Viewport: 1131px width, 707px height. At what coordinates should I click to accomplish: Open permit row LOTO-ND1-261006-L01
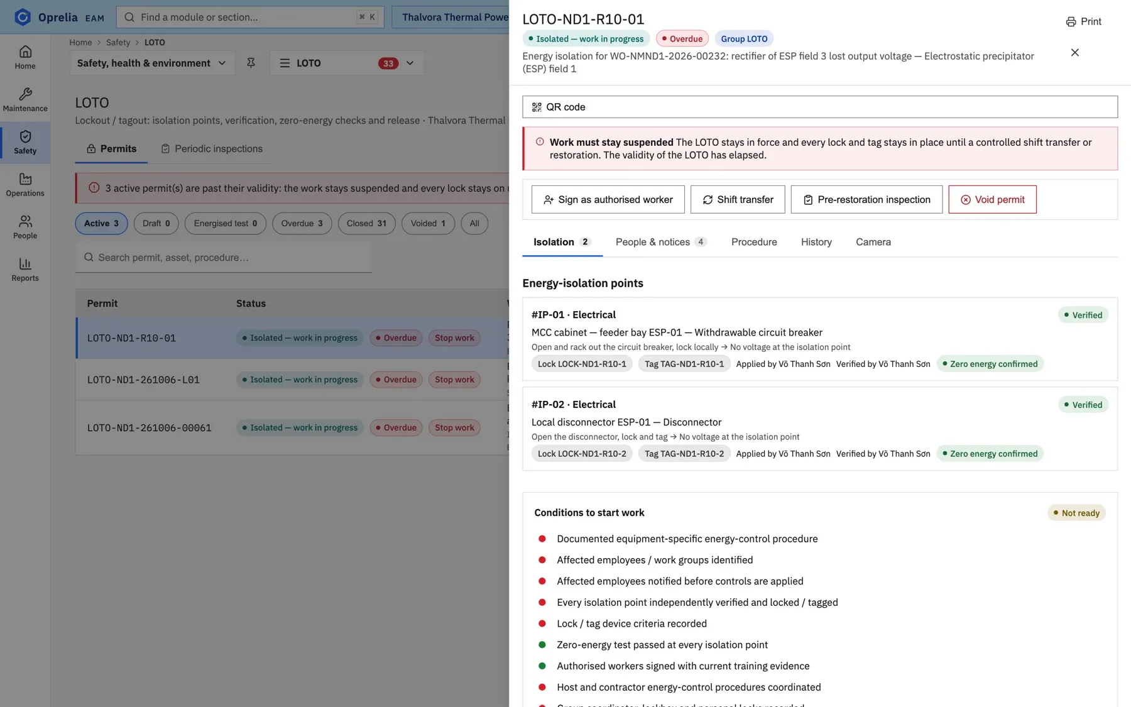click(x=292, y=380)
